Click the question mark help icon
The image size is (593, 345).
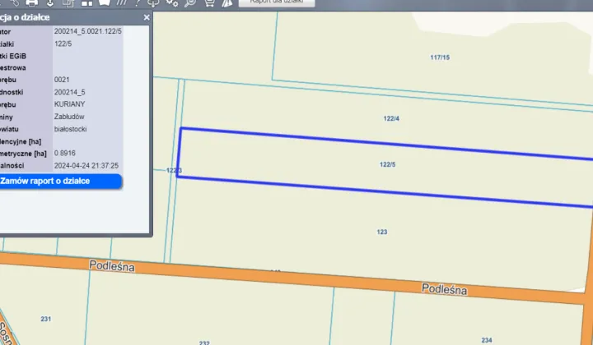pos(137,2)
